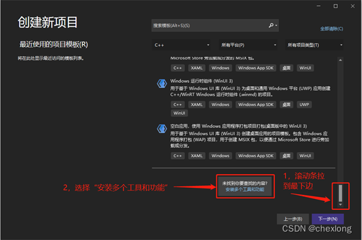Click the 安装多个工具和功能 link
Image resolution: width=362 pixels, height=240 pixels.
pos(245,189)
